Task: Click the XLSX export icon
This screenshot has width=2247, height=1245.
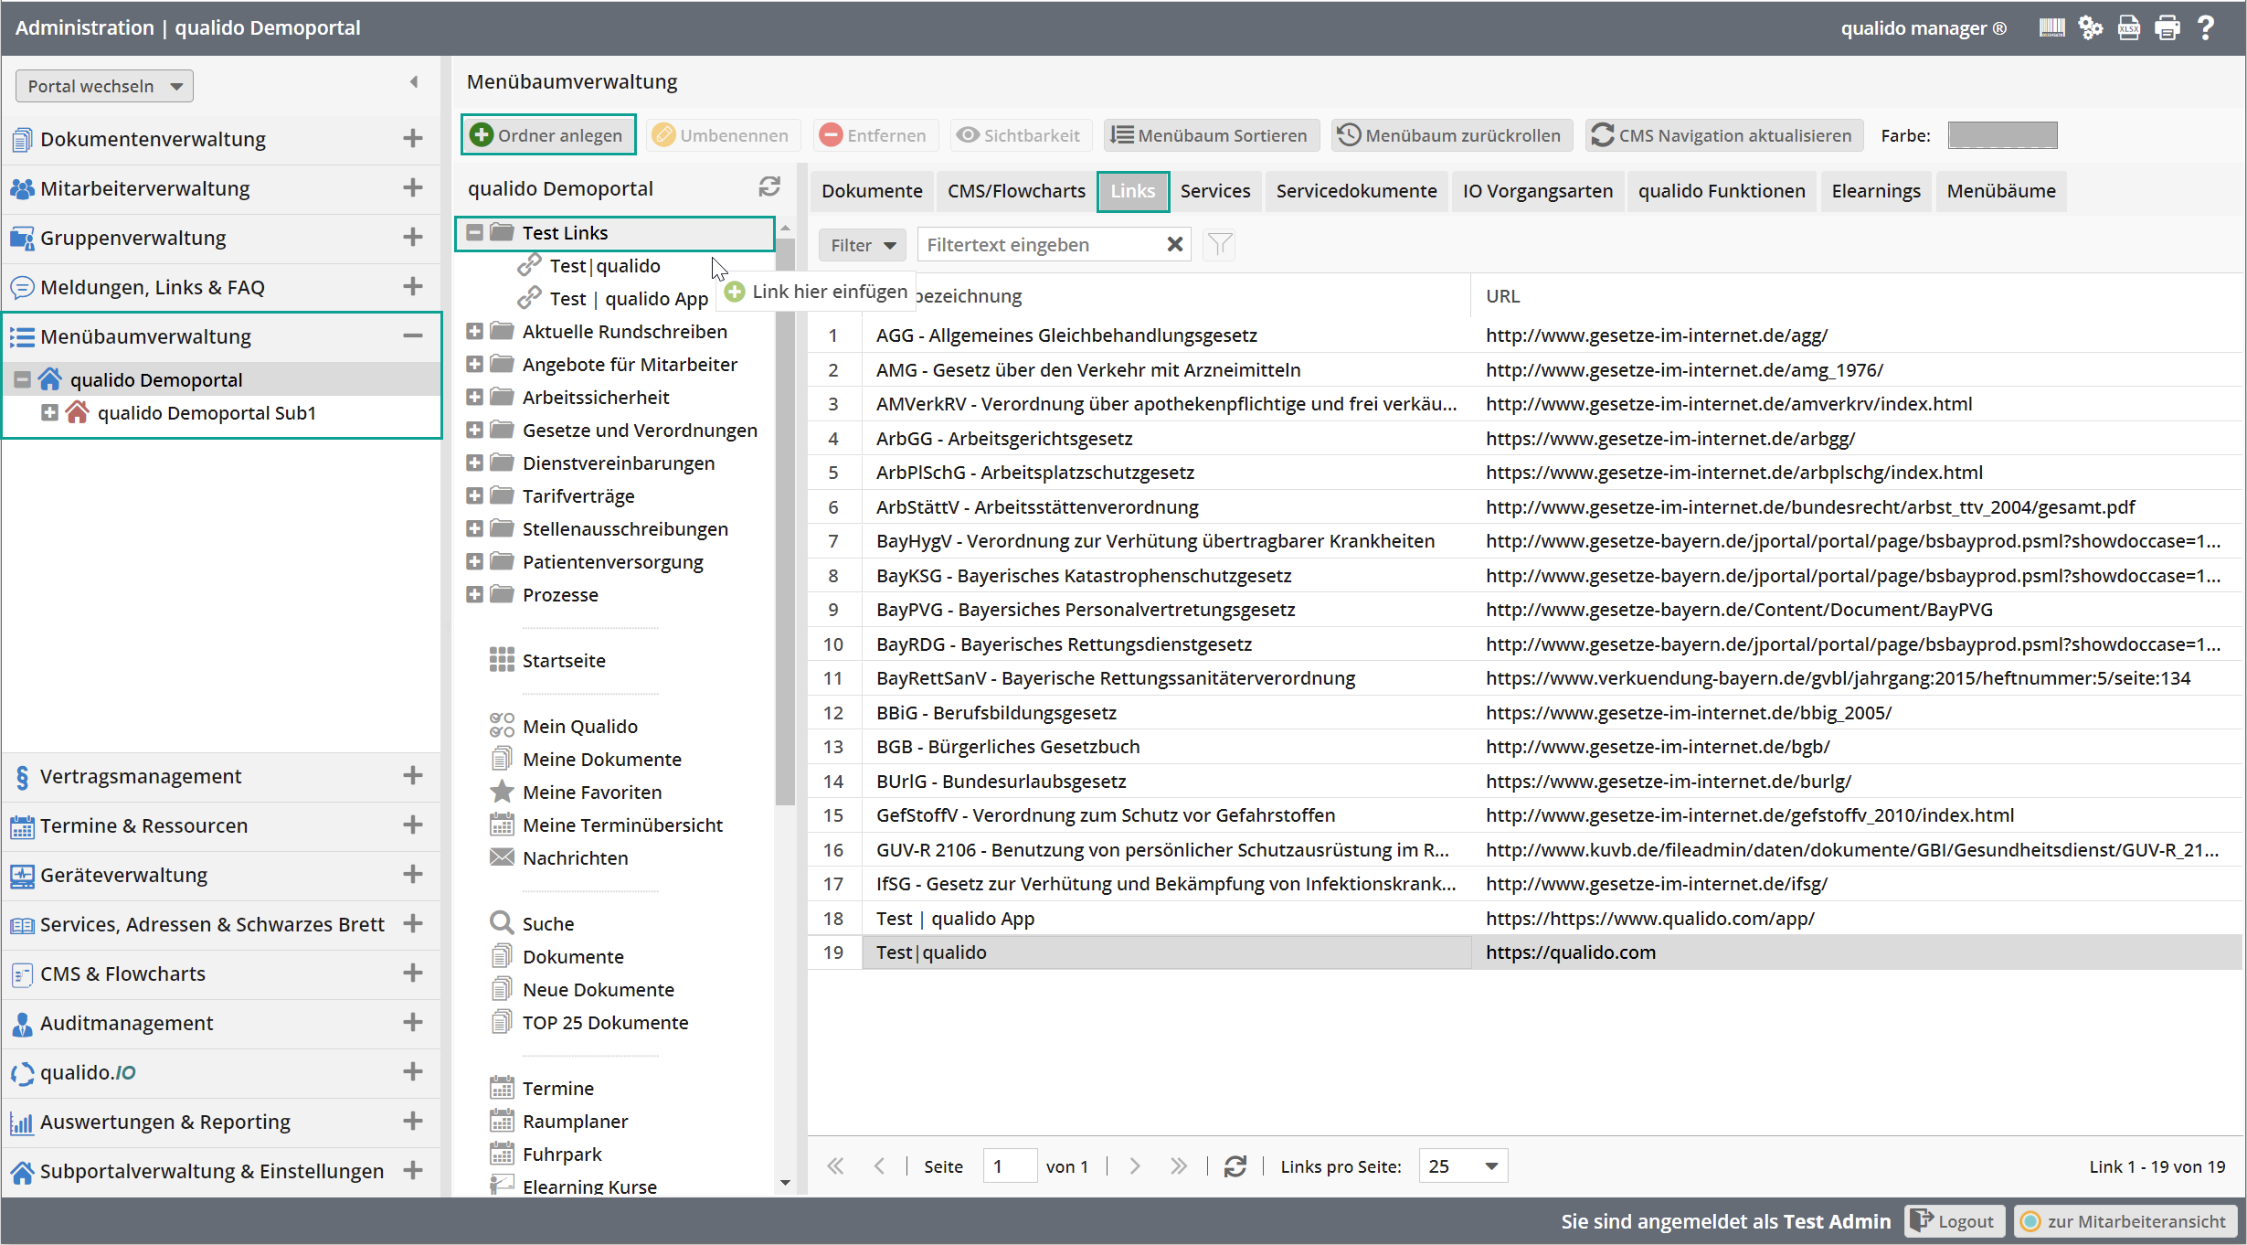Action: point(2129,27)
